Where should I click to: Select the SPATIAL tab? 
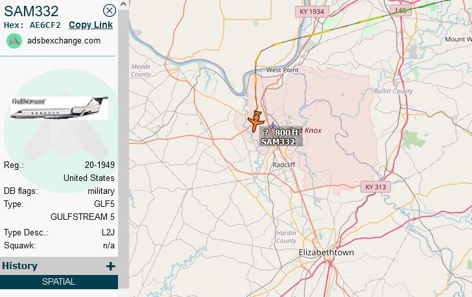(59, 281)
